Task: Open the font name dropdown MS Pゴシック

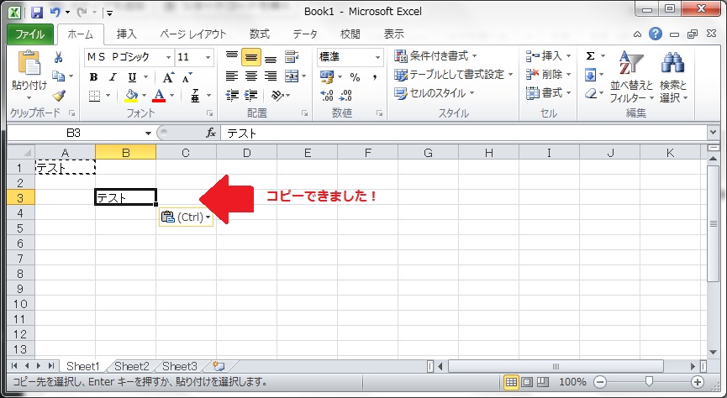Action: pos(169,57)
